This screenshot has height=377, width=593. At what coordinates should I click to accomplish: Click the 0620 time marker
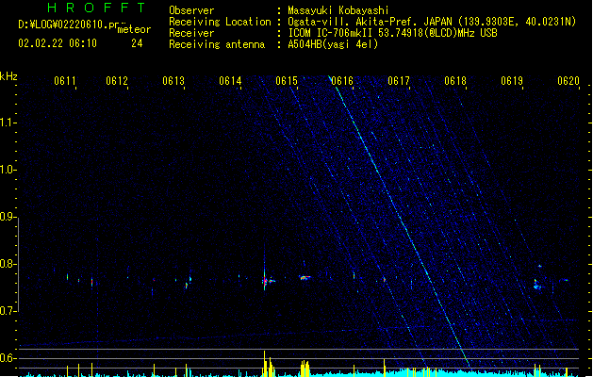tap(568, 81)
